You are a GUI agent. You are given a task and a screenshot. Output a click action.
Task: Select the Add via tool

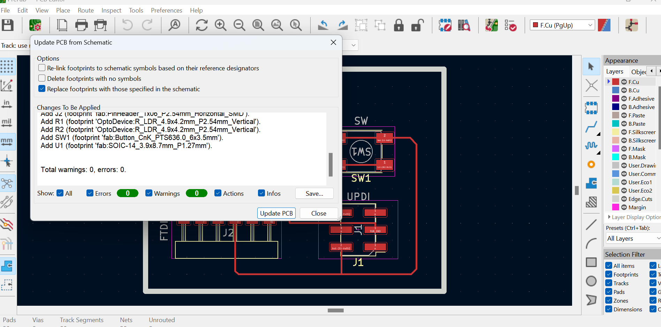(591, 164)
